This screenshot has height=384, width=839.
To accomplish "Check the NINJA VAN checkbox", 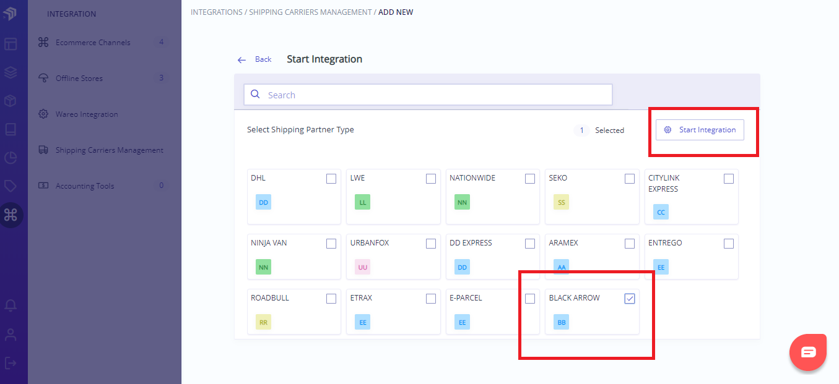I will (x=331, y=244).
